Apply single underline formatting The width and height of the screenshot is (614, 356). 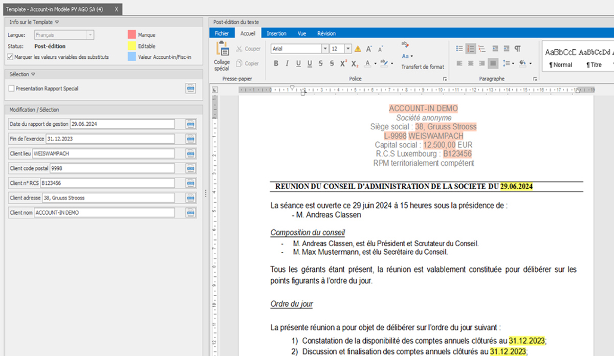[x=298, y=63]
